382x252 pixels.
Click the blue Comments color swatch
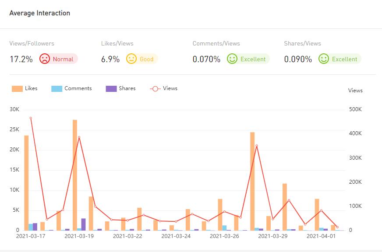(57, 88)
